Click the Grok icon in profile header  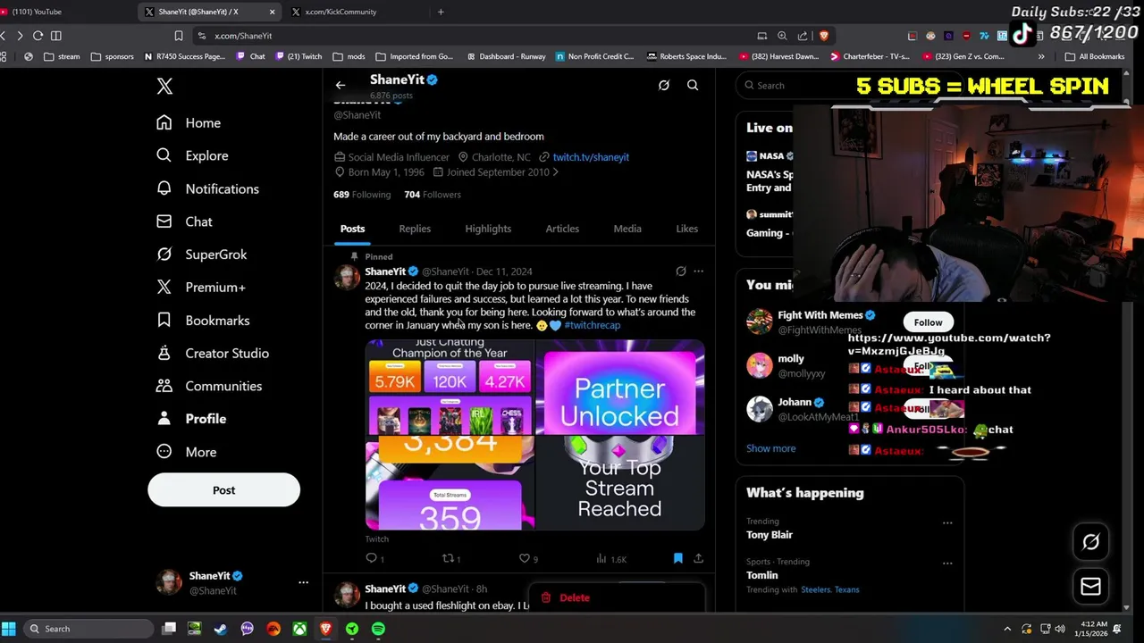tap(663, 85)
